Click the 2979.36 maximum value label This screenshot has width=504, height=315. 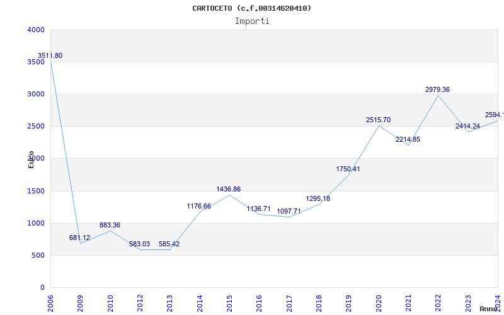point(437,90)
